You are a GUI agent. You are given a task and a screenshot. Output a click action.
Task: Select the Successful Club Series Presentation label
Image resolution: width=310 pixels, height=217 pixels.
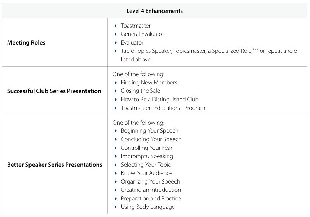pos(54,91)
